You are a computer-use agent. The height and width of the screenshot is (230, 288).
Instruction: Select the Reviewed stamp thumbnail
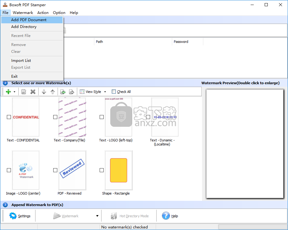tap(72, 170)
